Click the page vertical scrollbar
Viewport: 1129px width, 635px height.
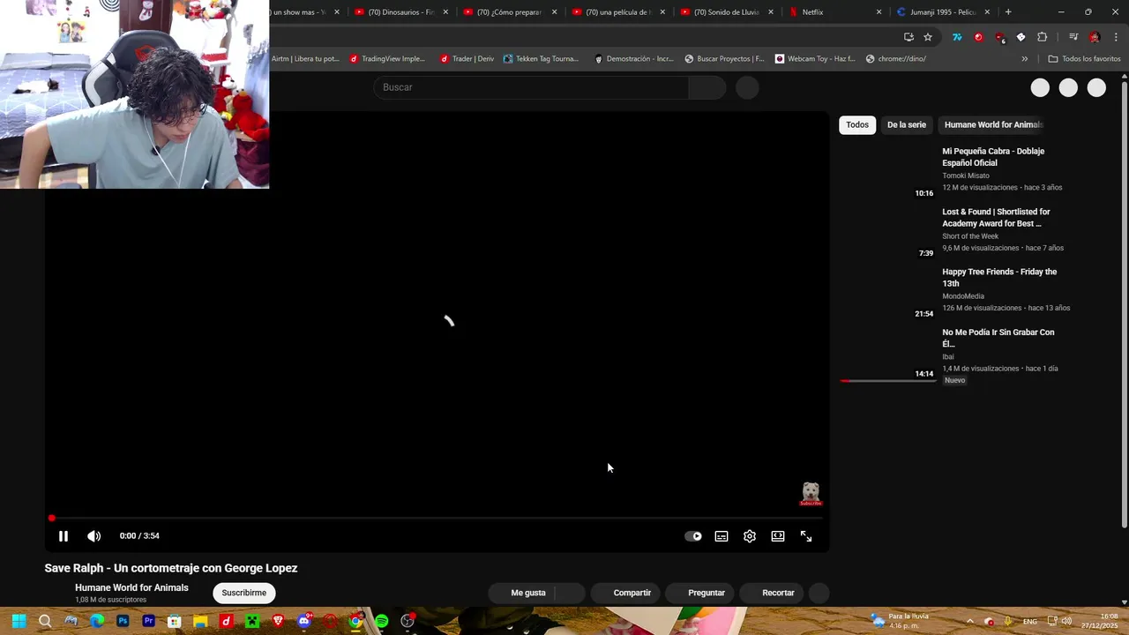click(1124, 304)
